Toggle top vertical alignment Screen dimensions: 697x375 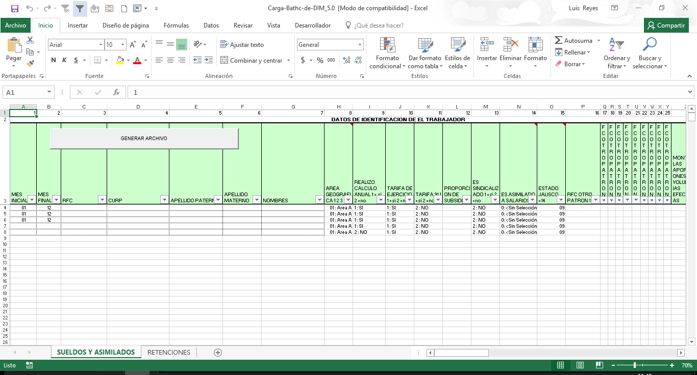tap(159, 44)
